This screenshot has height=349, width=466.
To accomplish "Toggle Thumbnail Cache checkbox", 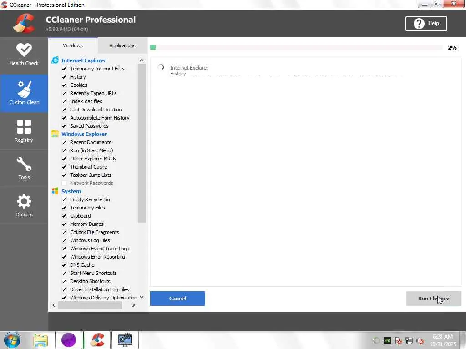I will 64,167.
